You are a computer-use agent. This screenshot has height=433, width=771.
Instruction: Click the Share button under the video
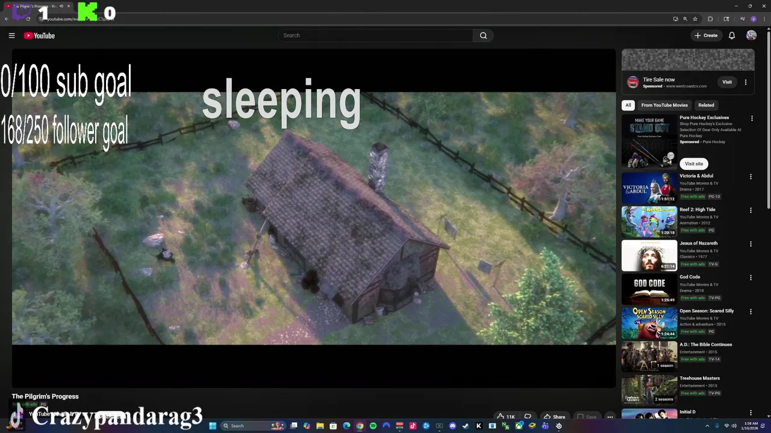pos(554,417)
